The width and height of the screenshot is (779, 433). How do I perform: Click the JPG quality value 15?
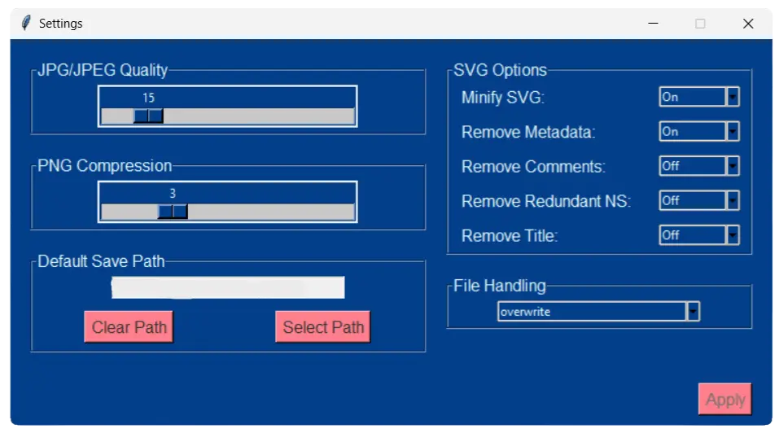click(x=148, y=98)
